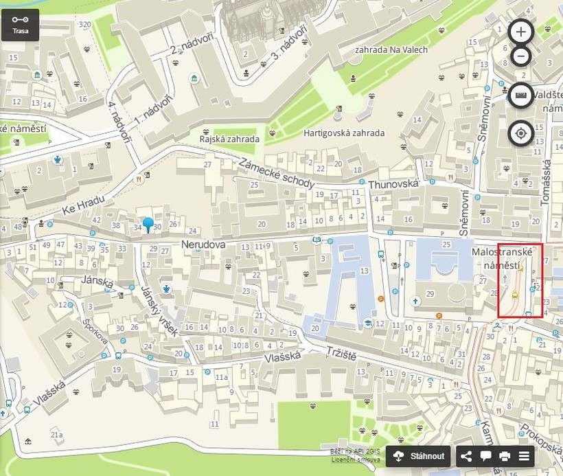Select the museum icon near 2. nádvoří

[x=194, y=78]
